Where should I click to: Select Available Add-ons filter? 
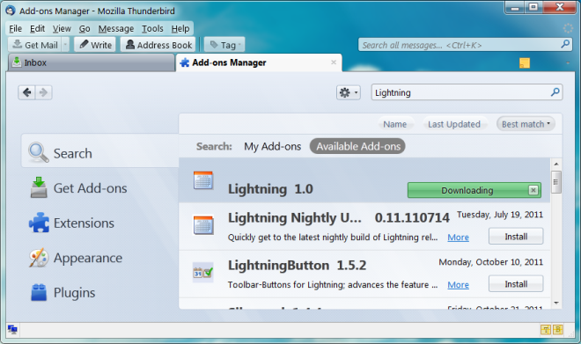coord(358,146)
